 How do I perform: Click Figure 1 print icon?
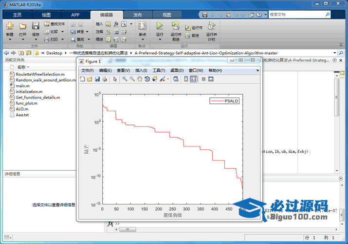tap(105, 79)
